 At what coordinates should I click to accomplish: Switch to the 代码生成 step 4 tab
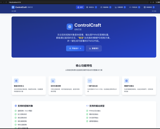[135, 7]
